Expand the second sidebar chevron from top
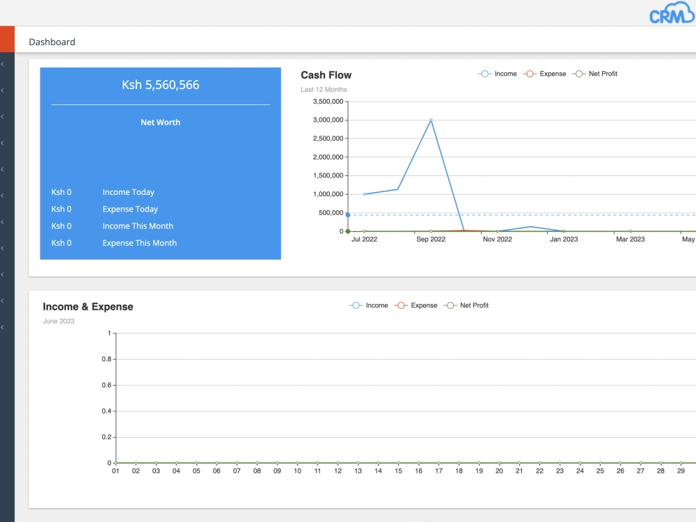This screenshot has height=522, width=696. (x=3, y=90)
